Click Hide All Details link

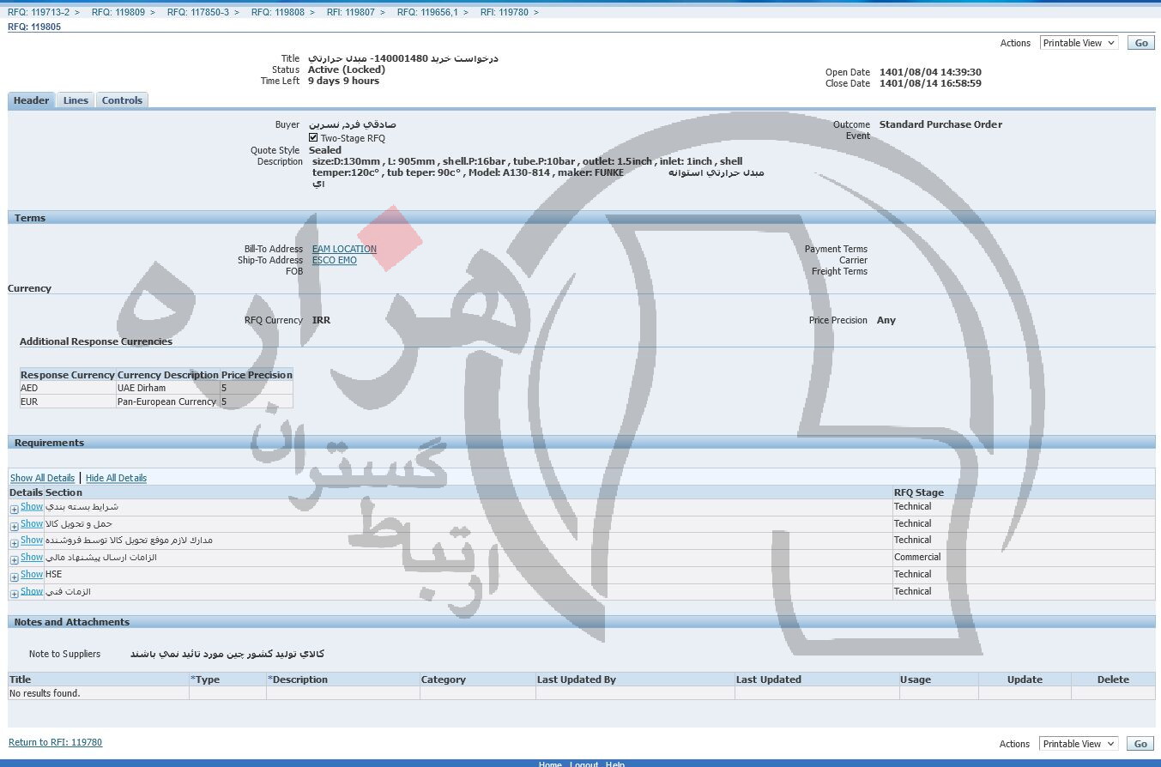pos(116,478)
